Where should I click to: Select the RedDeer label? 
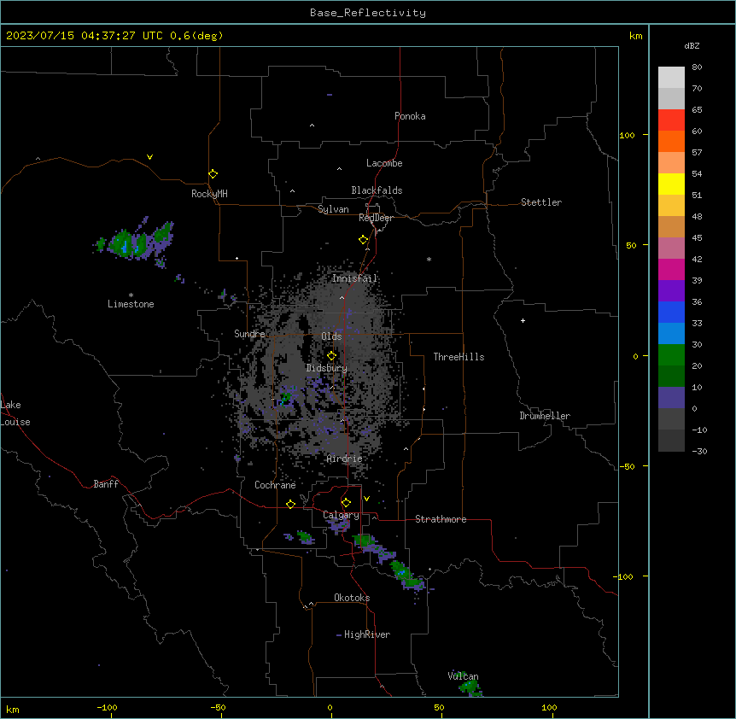coord(376,218)
